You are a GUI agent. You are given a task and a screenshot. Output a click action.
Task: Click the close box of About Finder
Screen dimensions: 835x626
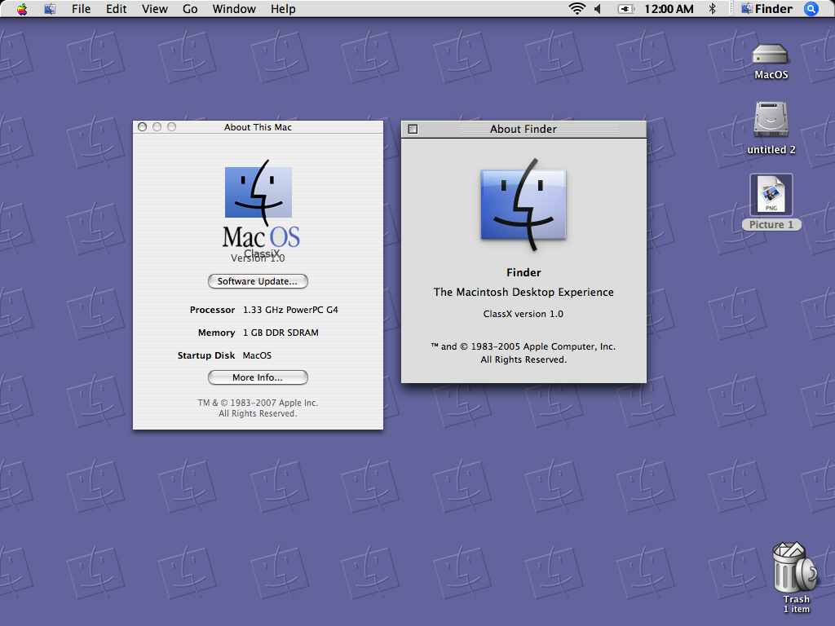point(413,130)
